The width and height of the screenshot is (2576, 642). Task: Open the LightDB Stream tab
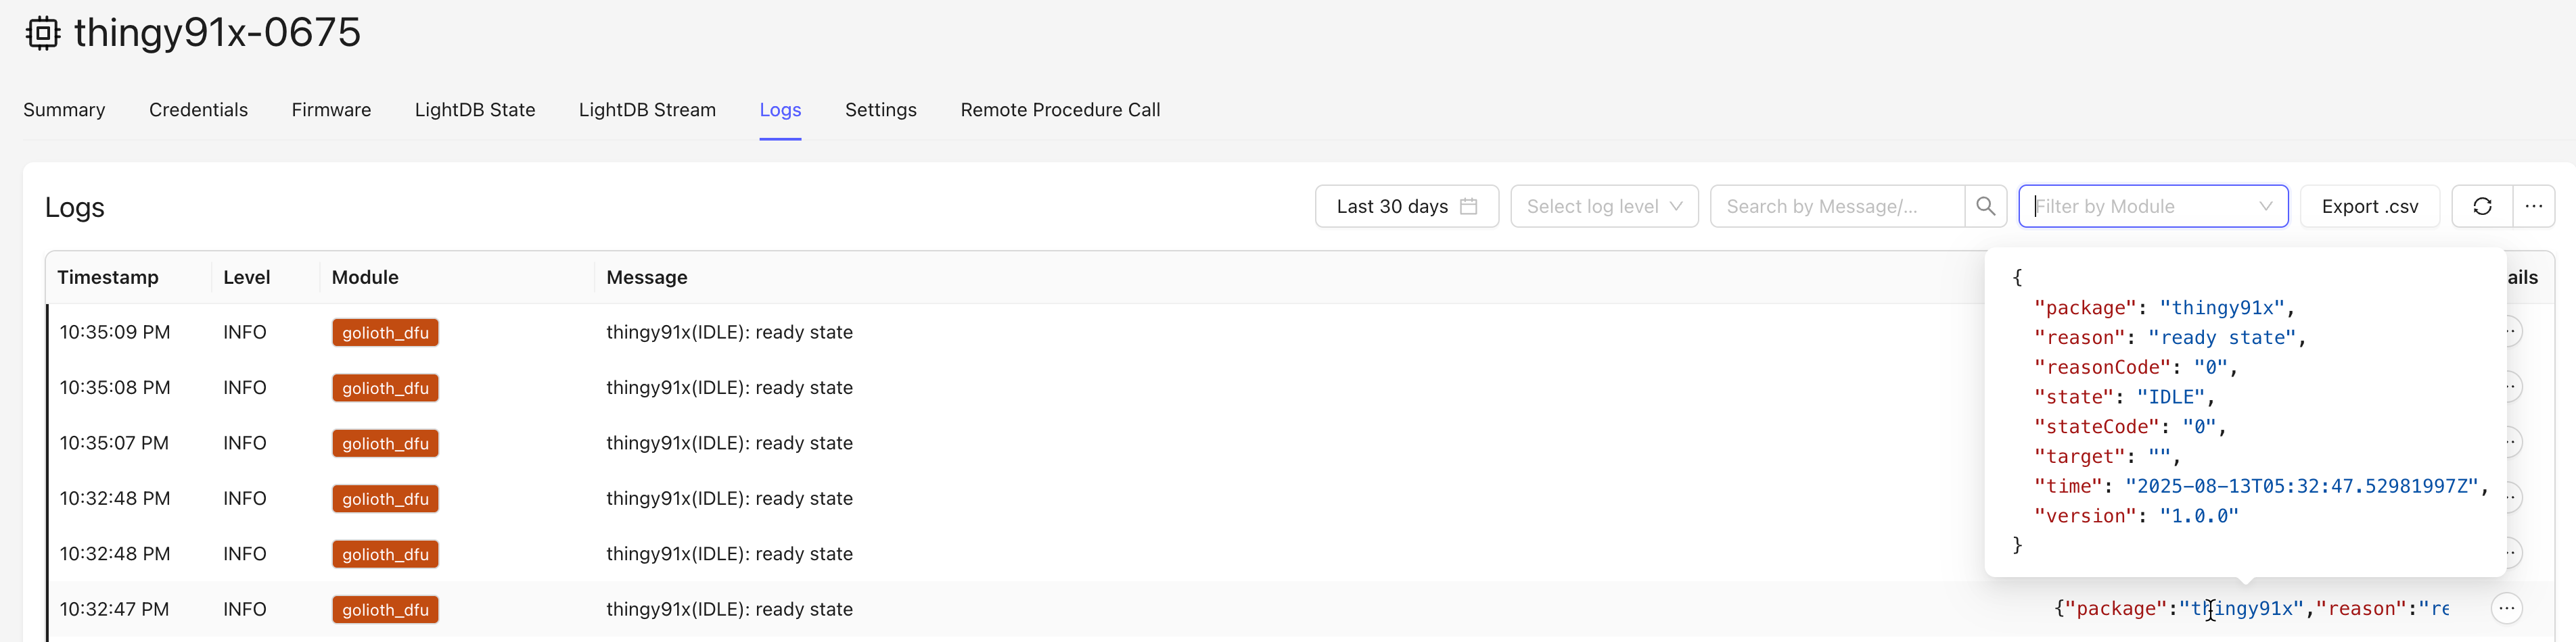tap(647, 110)
